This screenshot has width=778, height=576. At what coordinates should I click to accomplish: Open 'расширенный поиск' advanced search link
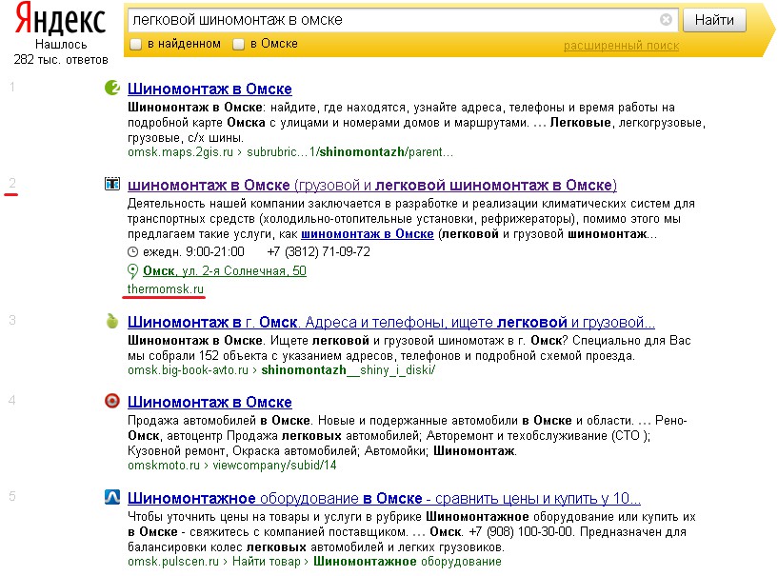(x=621, y=46)
